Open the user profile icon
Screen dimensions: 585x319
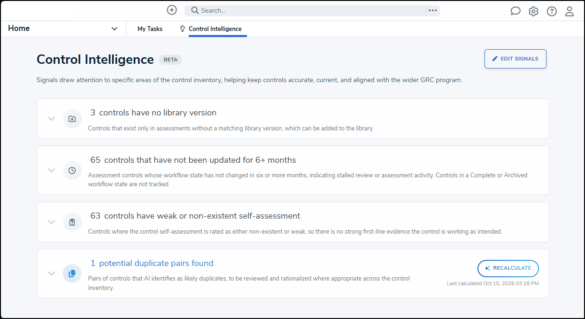click(x=570, y=11)
